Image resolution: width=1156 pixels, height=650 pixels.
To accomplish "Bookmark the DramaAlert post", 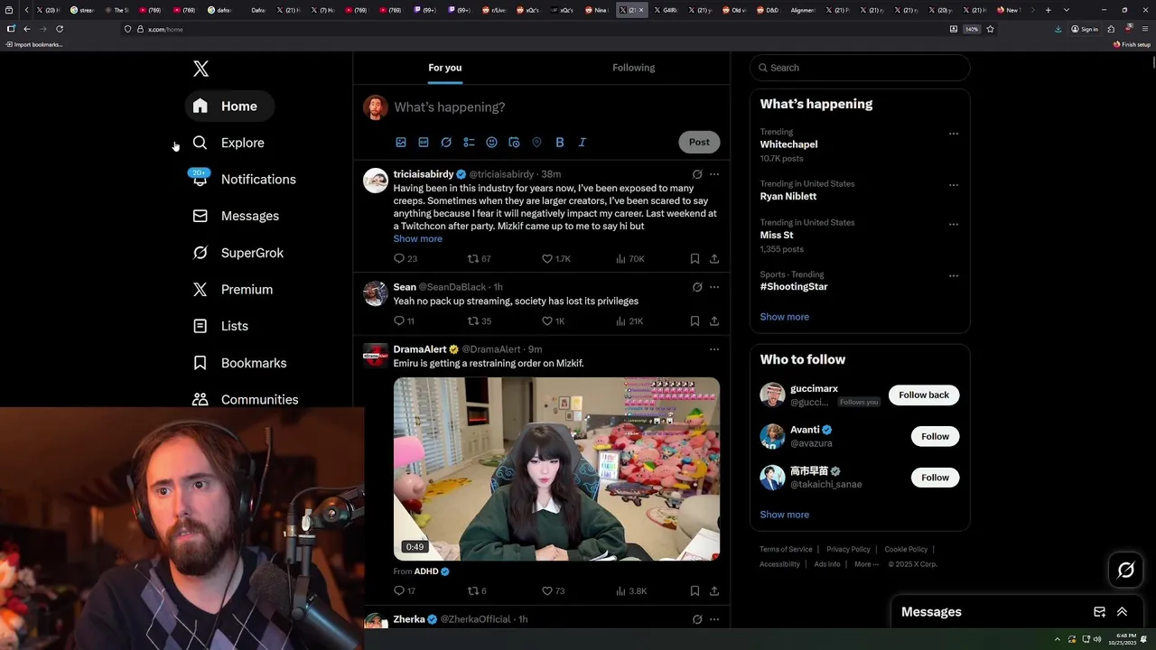I will [695, 591].
